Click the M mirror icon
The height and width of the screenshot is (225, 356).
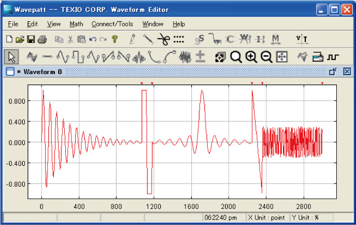coord(276,39)
